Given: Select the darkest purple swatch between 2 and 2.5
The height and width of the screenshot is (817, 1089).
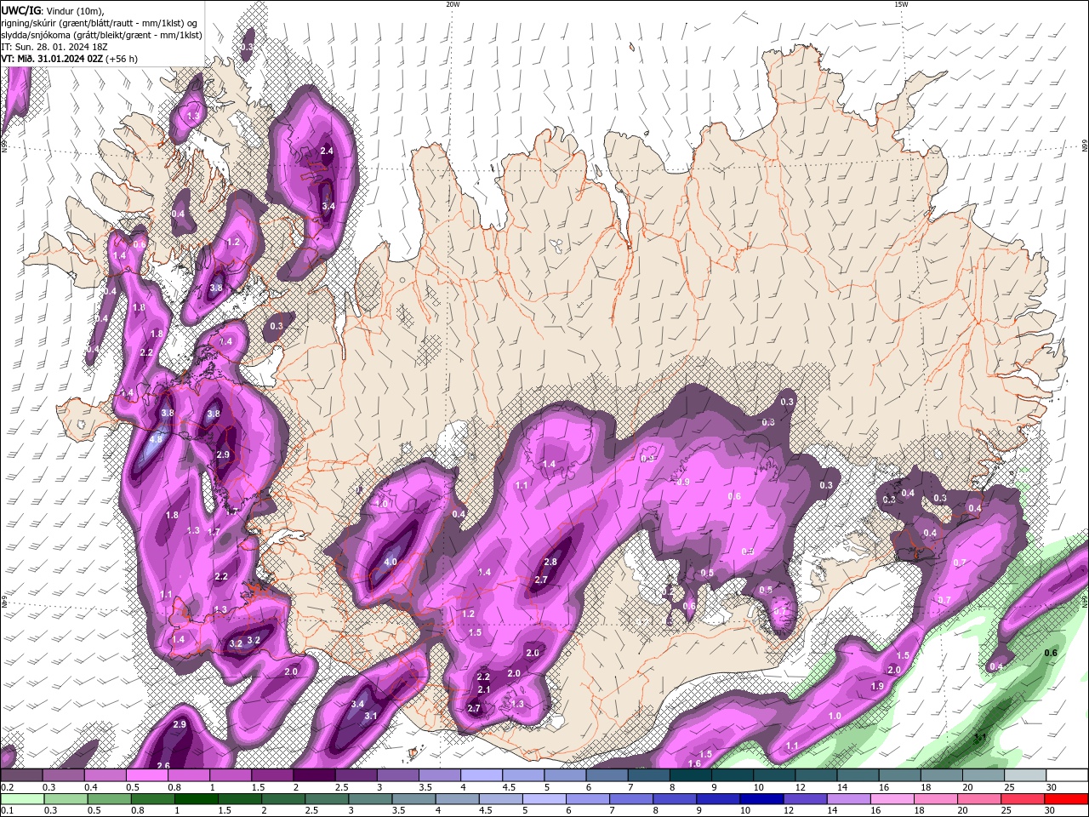Looking at the screenshot, I should (314, 775).
